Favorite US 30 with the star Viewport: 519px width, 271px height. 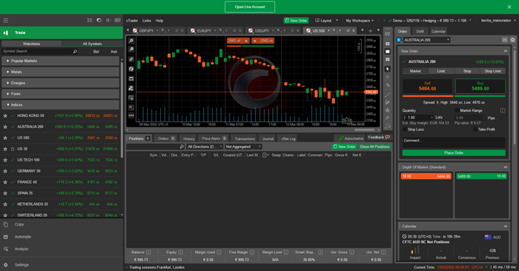click(x=5, y=149)
